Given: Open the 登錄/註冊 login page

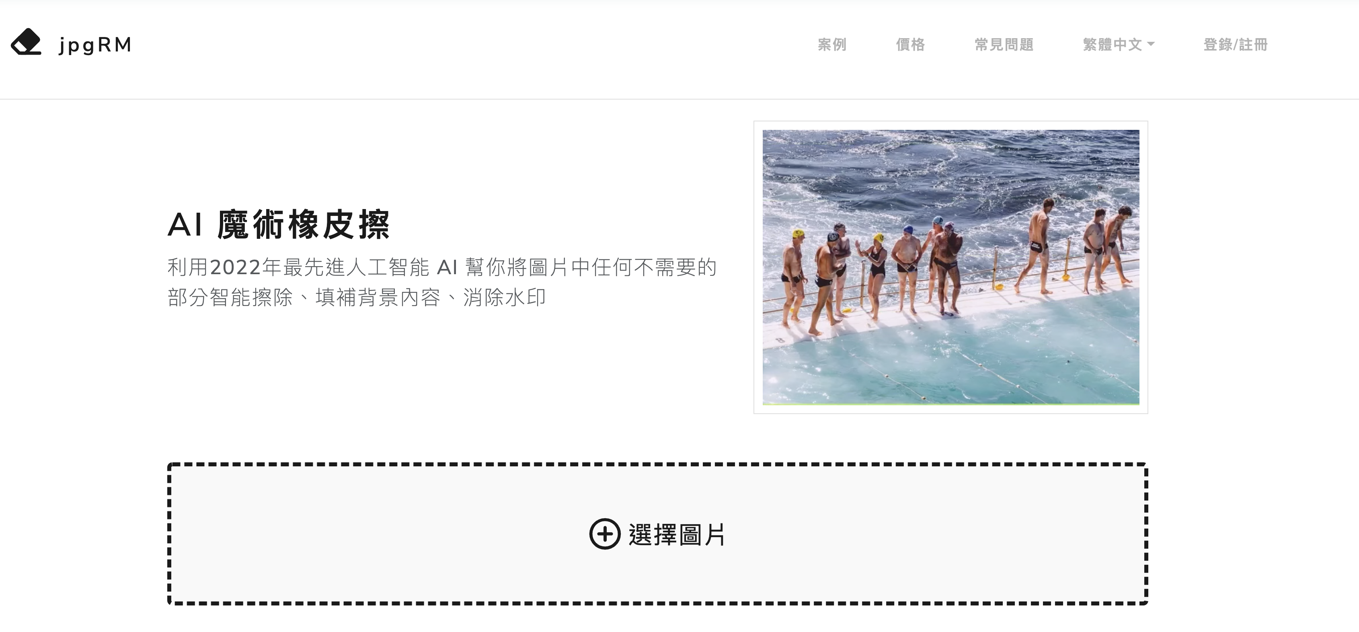Looking at the screenshot, I should point(1235,44).
